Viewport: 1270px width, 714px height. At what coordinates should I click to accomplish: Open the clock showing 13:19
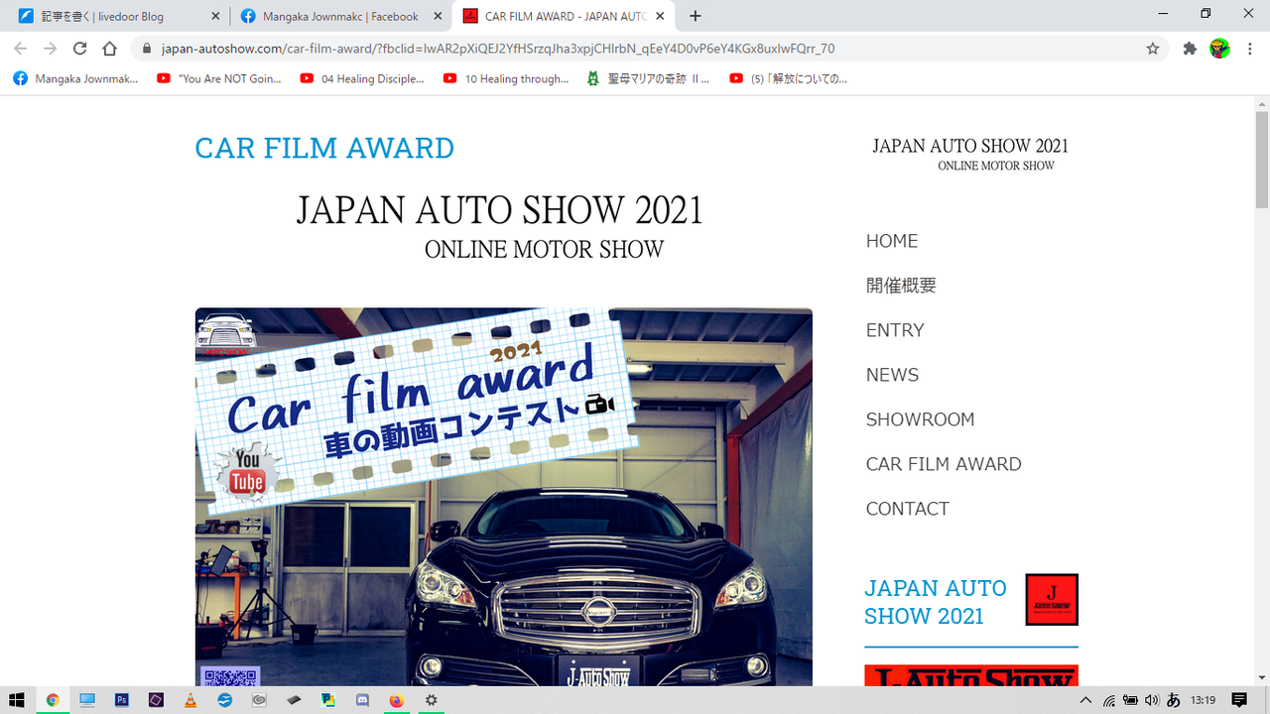pyautogui.click(x=1204, y=700)
